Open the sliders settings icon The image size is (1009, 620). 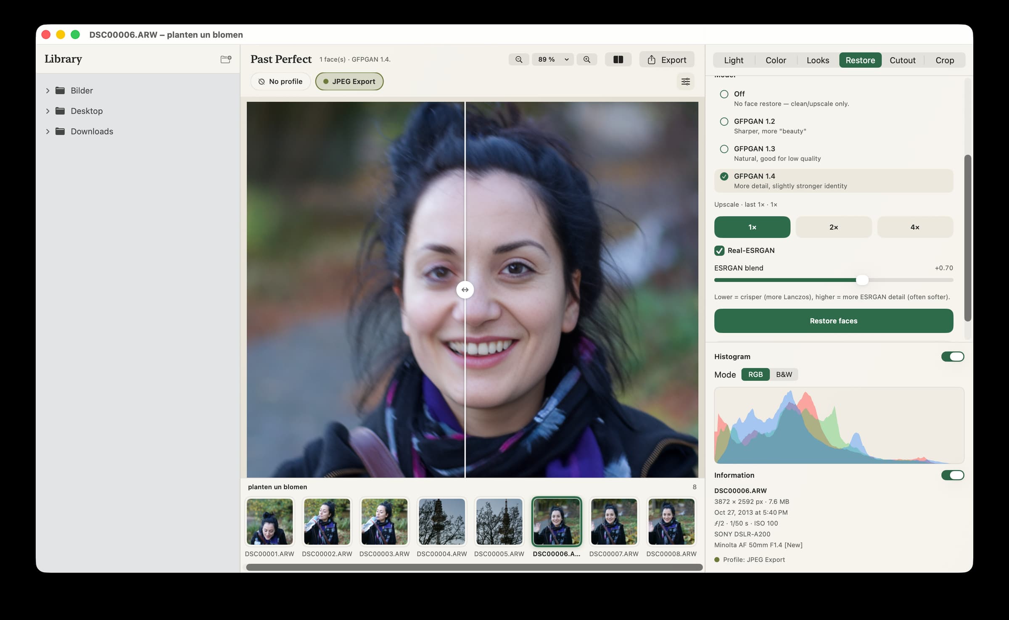[x=685, y=82]
